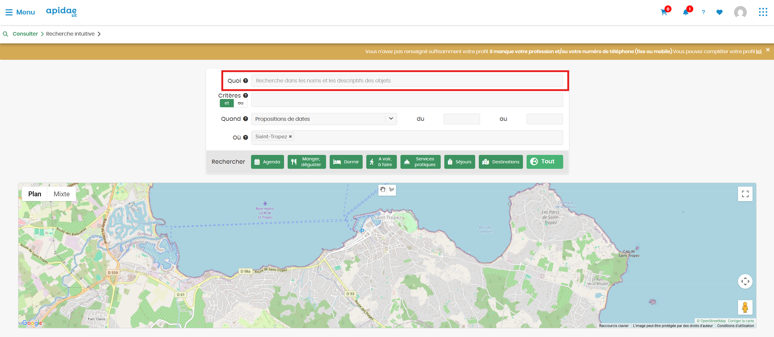Search Agenda category
This screenshot has height=337, width=774.
pos(267,162)
